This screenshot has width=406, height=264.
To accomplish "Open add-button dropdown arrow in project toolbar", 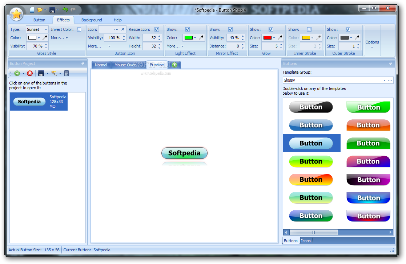I will pyautogui.click(x=23, y=73).
